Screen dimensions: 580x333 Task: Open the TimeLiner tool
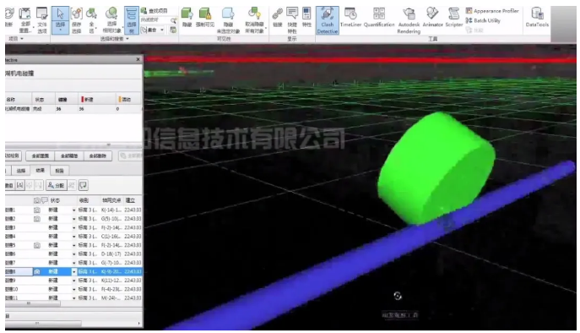(350, 18)
